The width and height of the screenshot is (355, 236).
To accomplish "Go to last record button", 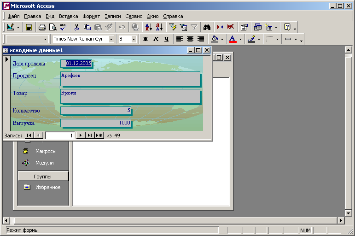I will [90, 136].
